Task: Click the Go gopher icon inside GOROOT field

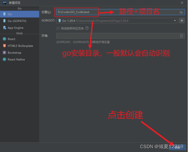Action: [x=60, y=21]
